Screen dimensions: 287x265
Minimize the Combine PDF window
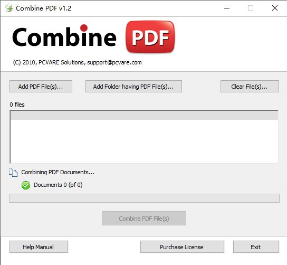point(227,8)
